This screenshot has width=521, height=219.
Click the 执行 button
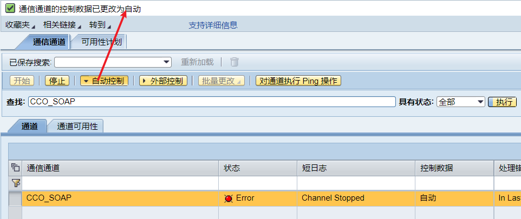503,102
